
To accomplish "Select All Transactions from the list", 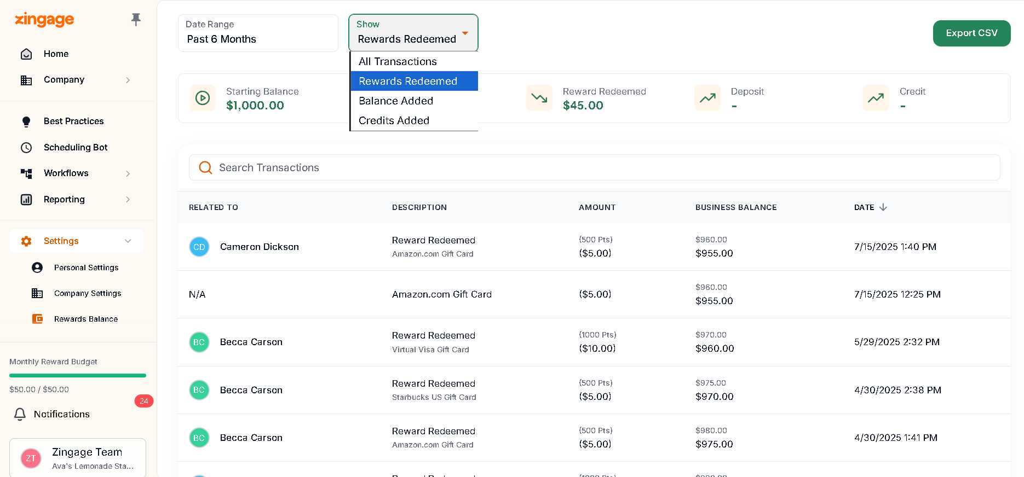I will coord(414,61).
